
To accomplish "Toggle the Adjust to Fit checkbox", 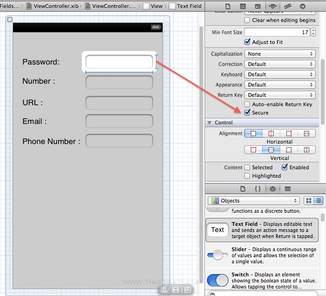I will click(x=247, y=42).
